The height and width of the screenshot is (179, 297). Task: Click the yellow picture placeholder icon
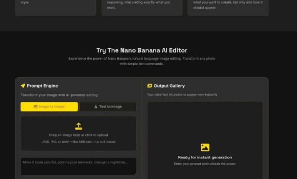[205, 147]
